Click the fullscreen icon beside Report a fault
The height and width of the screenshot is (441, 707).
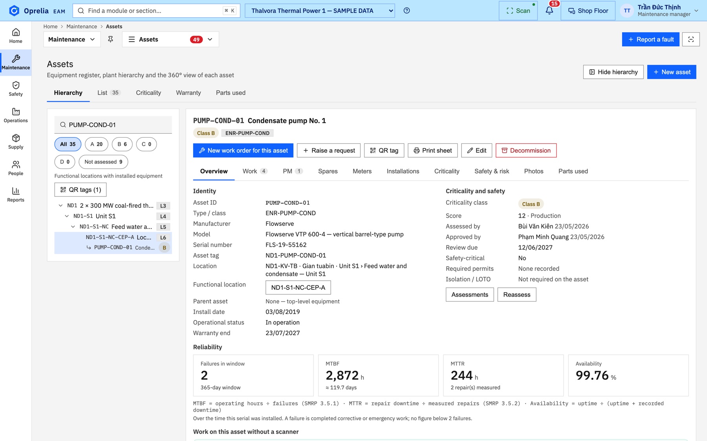coord(691,39)
